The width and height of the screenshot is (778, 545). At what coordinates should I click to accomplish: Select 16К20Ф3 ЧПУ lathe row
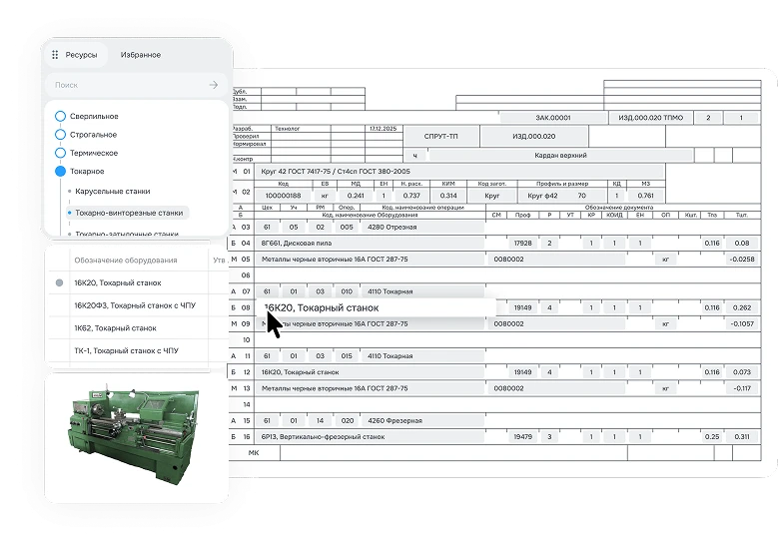click(125, 305)
